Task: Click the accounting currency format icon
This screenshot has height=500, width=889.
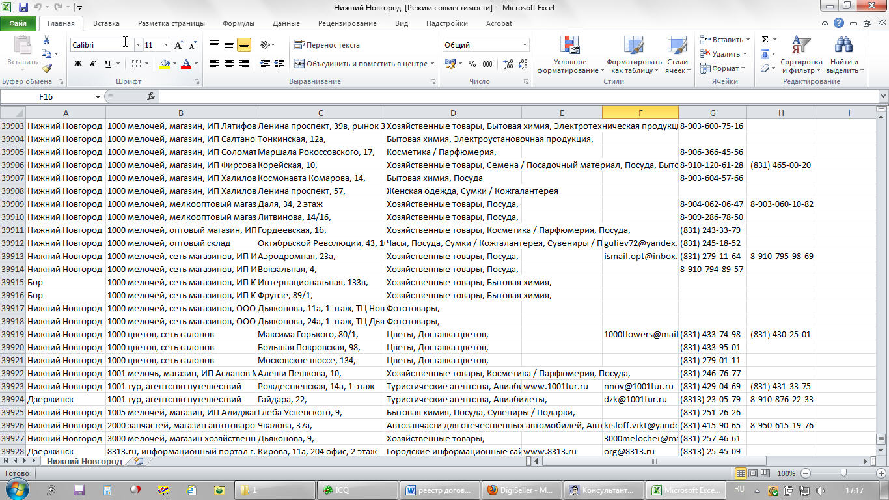Action: (x=450, y=64)
